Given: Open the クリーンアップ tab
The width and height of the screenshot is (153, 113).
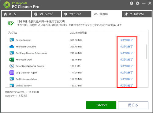Looking at the screenshot, I should 47,14.
